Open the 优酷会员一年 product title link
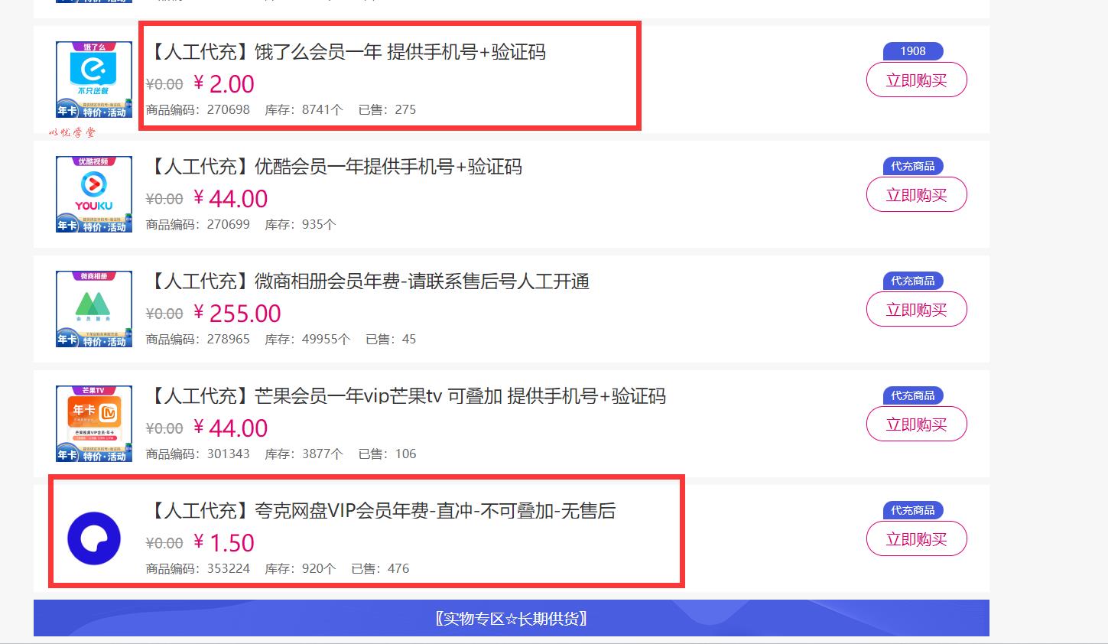This screenshot has width=1108, height=644. (334, 167)
